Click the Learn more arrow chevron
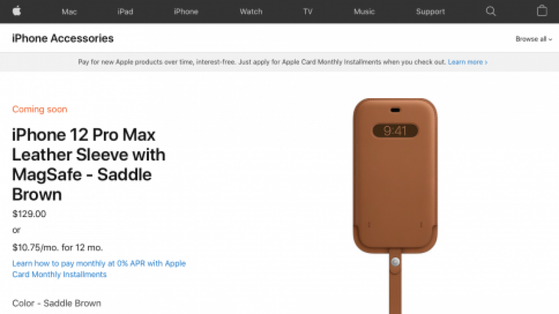The height and width of the screenshot is (314, 559). click(487, 62)
